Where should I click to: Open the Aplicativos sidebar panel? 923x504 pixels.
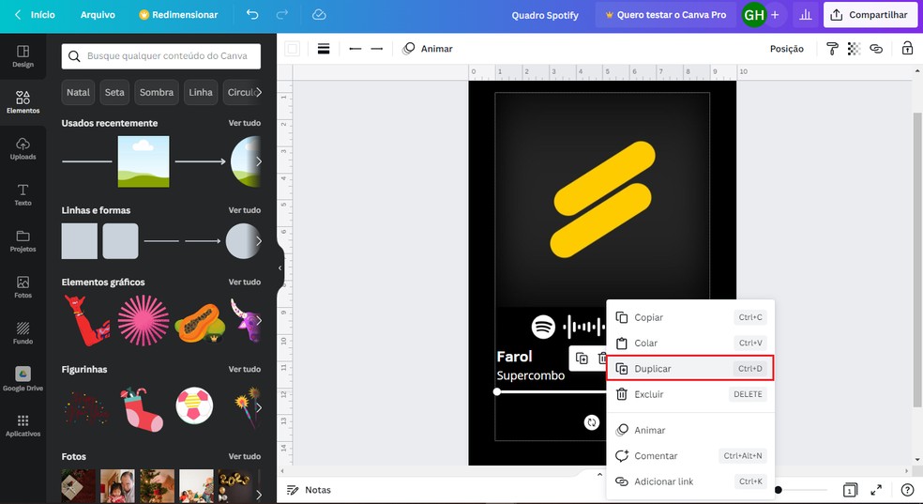coord(23,425)
